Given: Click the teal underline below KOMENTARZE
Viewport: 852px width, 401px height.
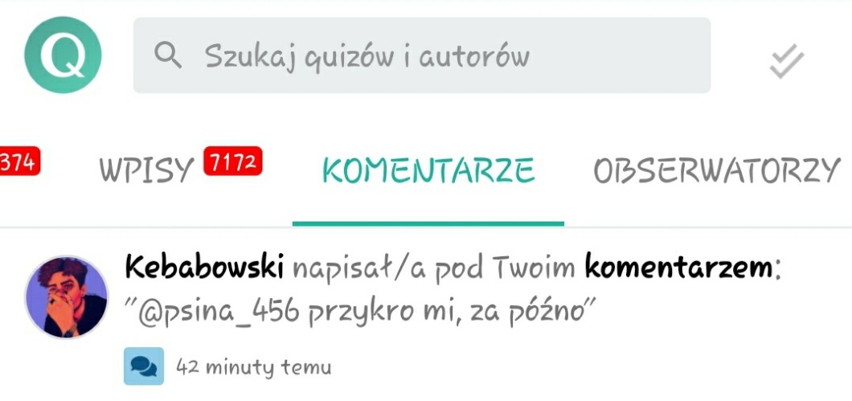Looking at the screenshot, I should click(x=428, y=223).
